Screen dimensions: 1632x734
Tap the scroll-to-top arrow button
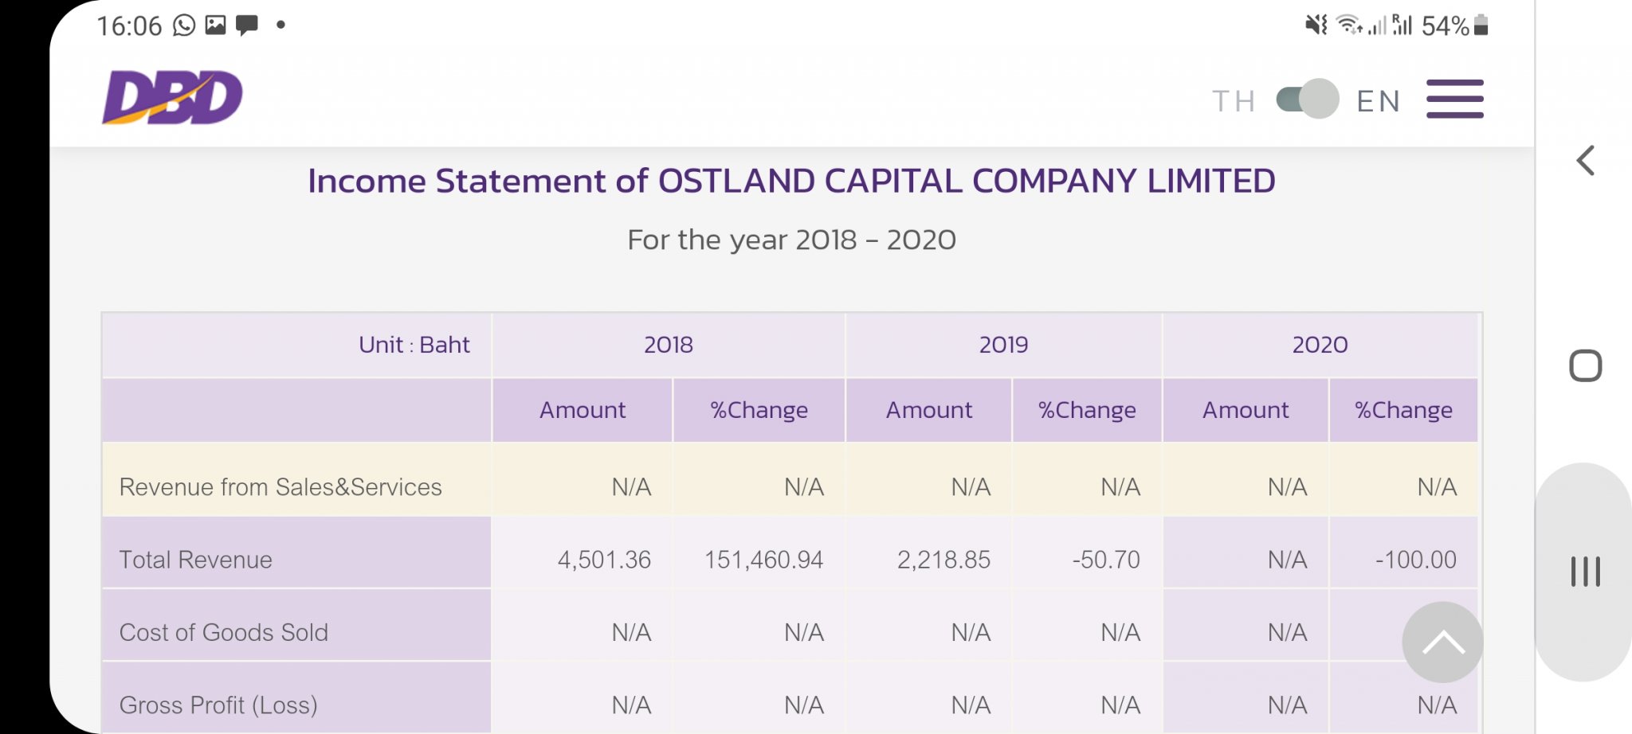[1442, 642]
